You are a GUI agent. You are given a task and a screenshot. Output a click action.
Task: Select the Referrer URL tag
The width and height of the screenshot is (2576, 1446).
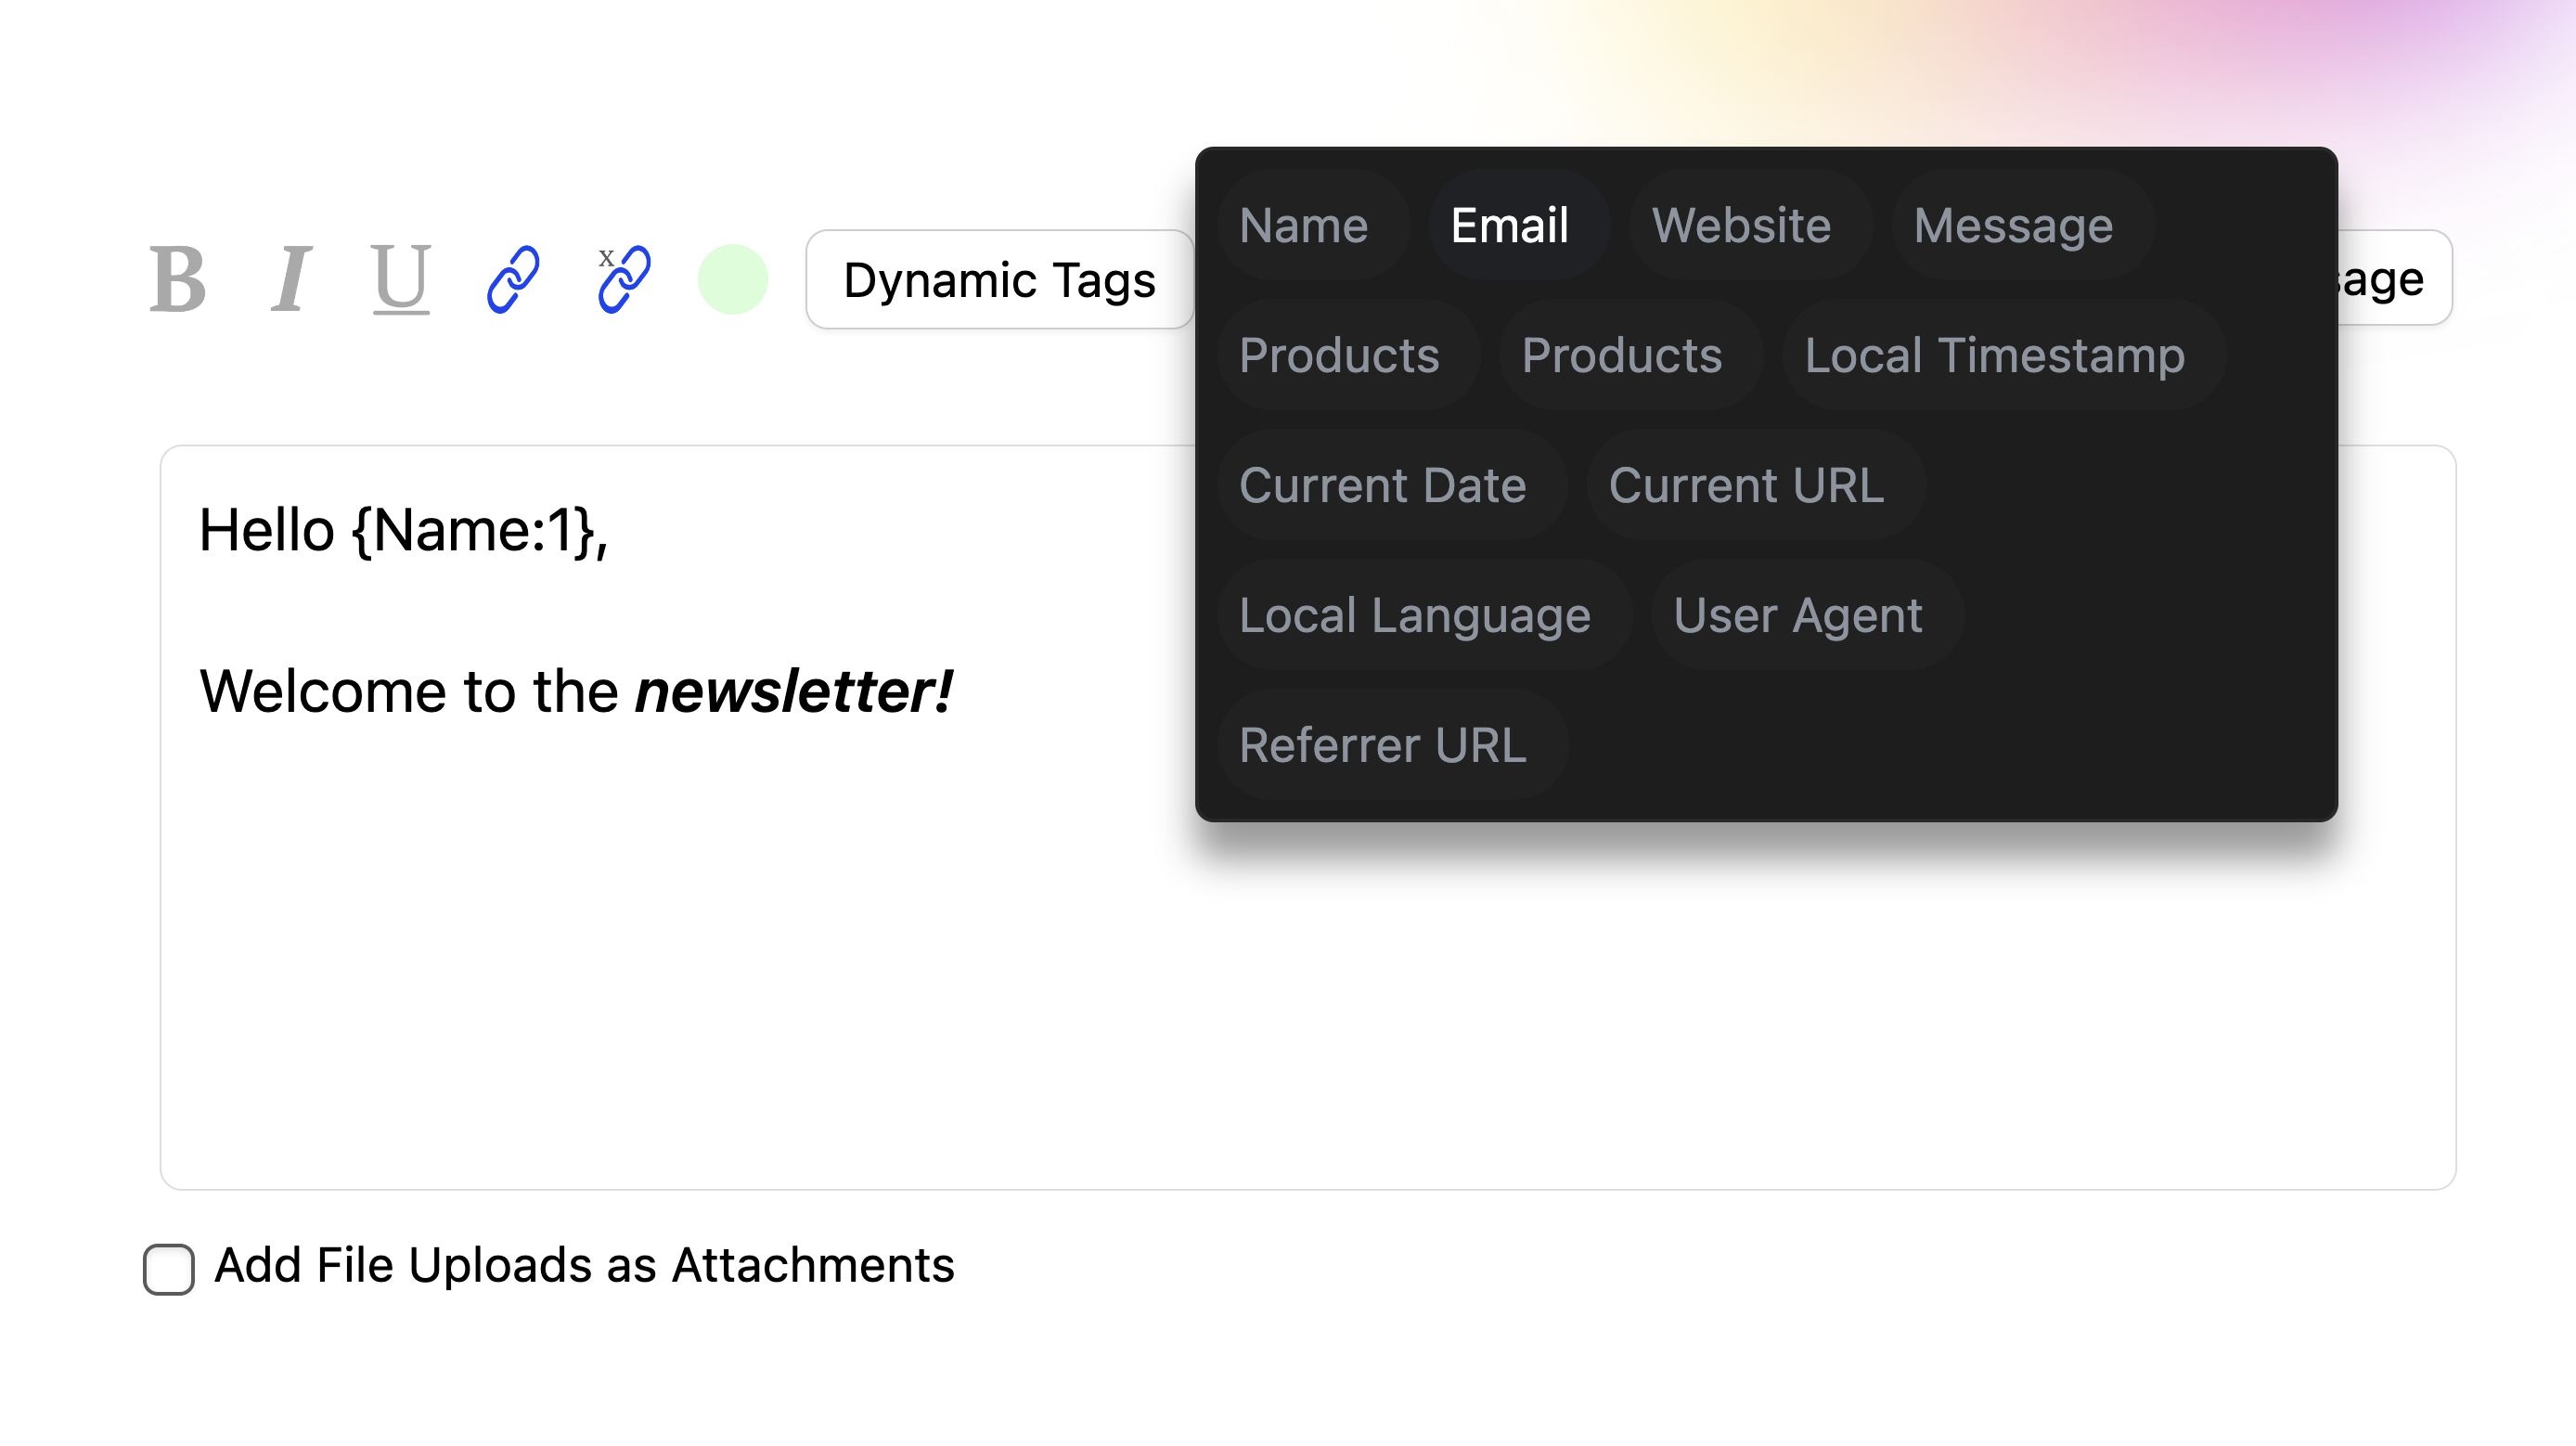1382,746
